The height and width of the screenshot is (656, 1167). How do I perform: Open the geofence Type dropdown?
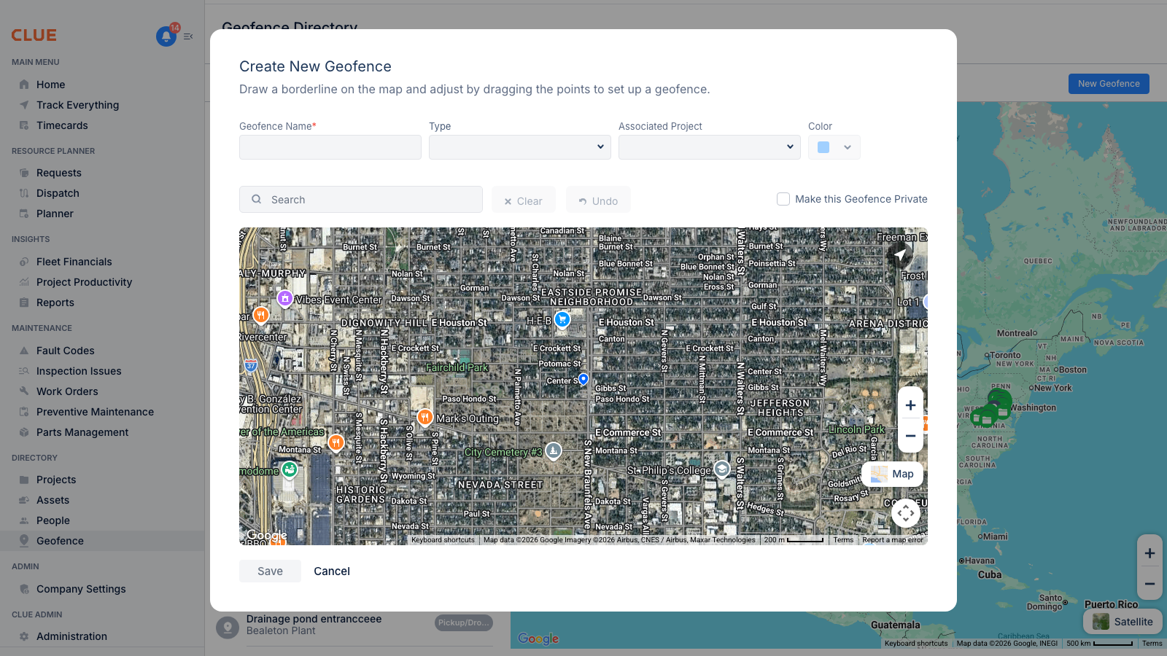pos(600,147)
